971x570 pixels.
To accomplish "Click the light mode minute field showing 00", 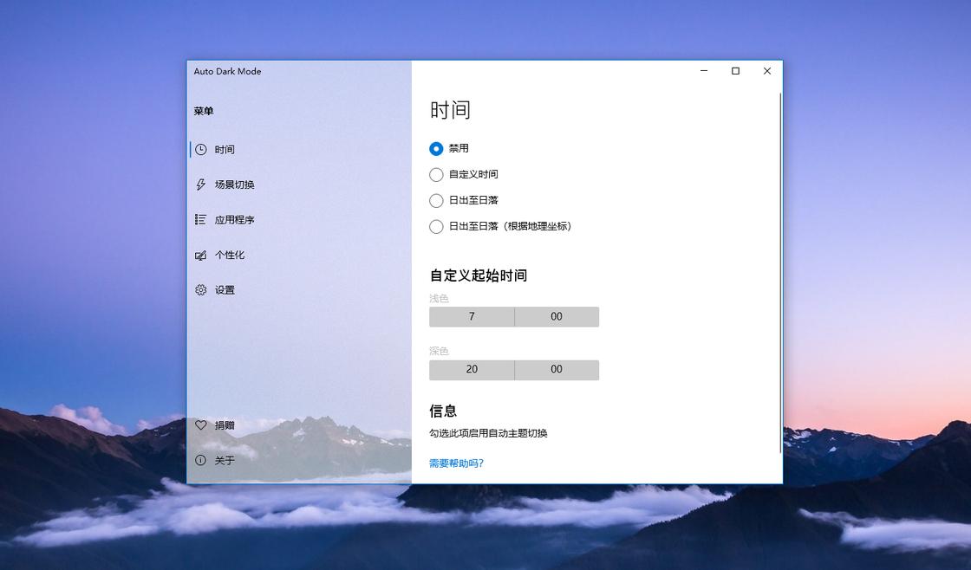I will click(556, 316).
